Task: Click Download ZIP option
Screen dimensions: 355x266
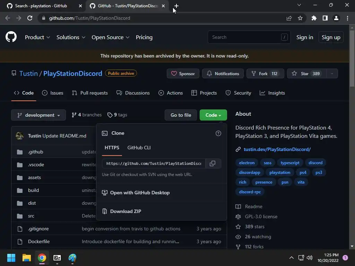Action: point(125,211)
